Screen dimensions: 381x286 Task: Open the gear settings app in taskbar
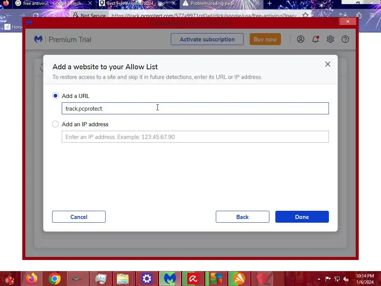[x=147, y=279]
